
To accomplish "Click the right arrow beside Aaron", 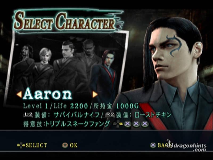I will point(95,94).
